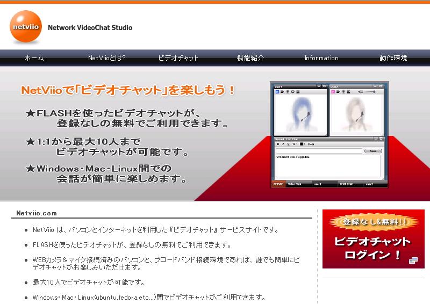The height and width of the screenshot is (304, 430).
Task: Click the ★FLASHを使ったビデオチャットが banner line
Action: 114,113
